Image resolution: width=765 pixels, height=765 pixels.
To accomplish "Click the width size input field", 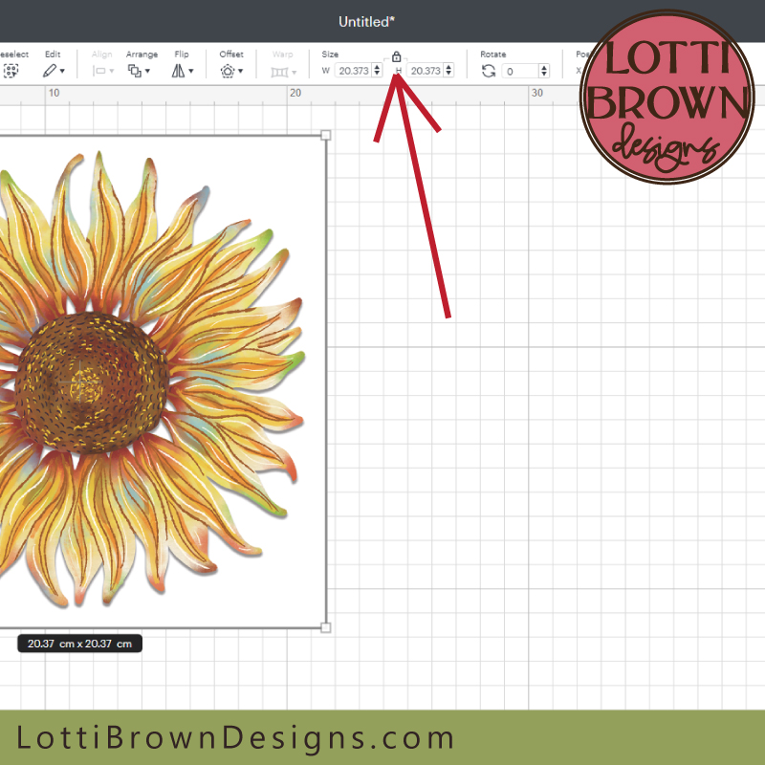I will (x=353, y=71).
